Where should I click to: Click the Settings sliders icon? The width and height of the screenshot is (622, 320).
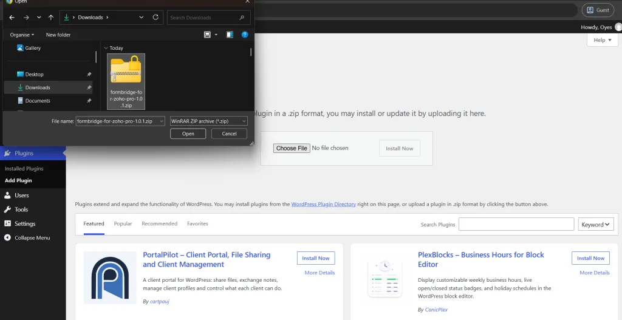tap(7, 224)
